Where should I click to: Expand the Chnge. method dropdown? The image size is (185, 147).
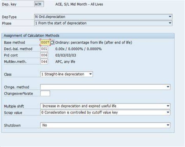pyautogui.click(x=168, y=87)
